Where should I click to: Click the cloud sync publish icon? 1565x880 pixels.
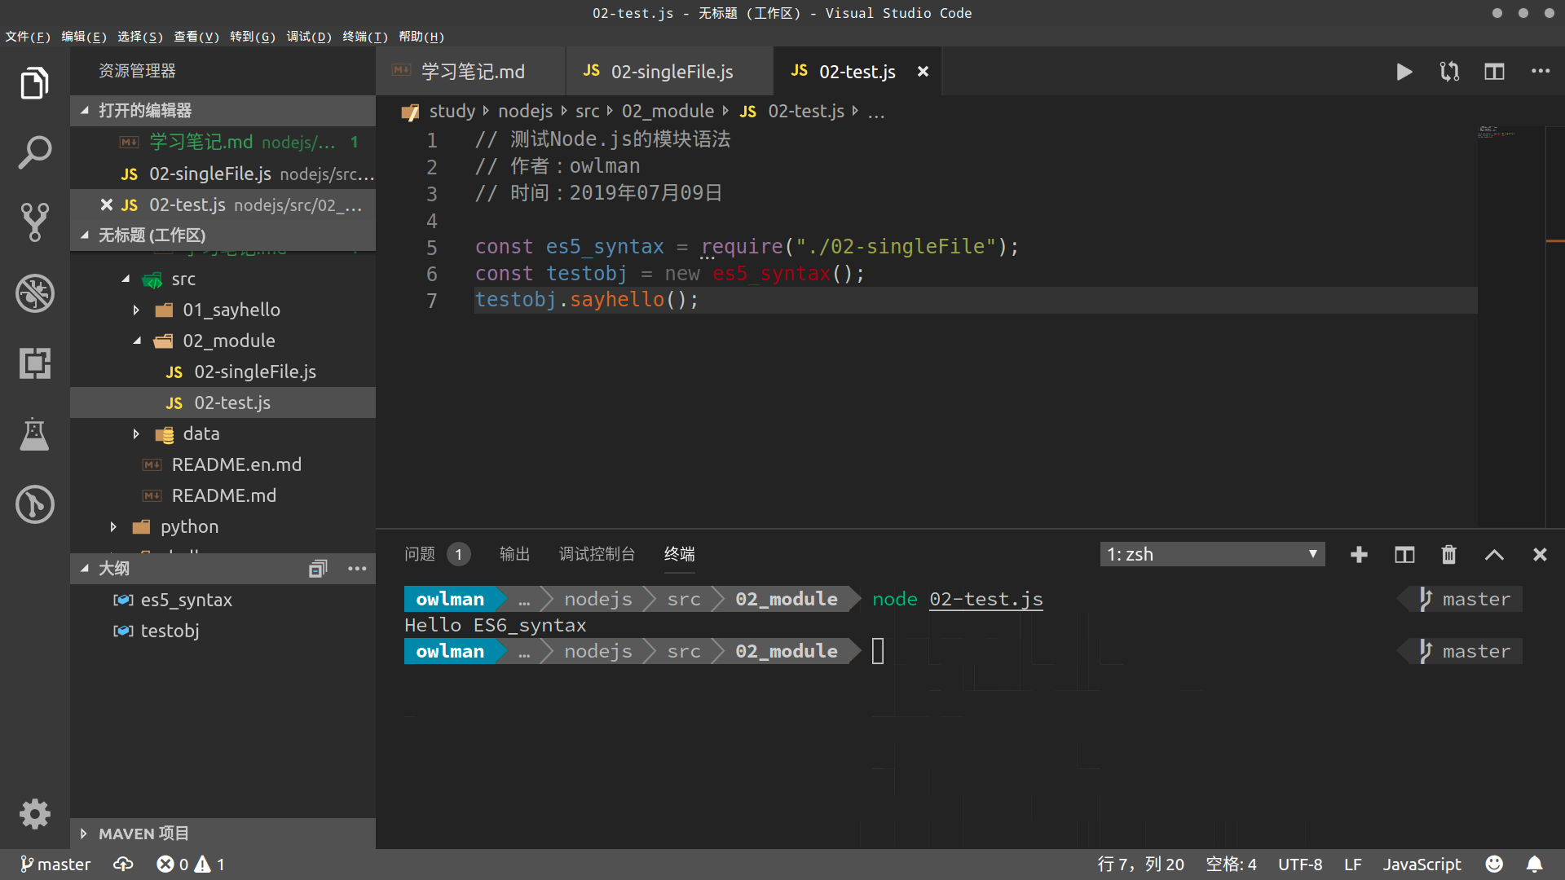point(123,865)
